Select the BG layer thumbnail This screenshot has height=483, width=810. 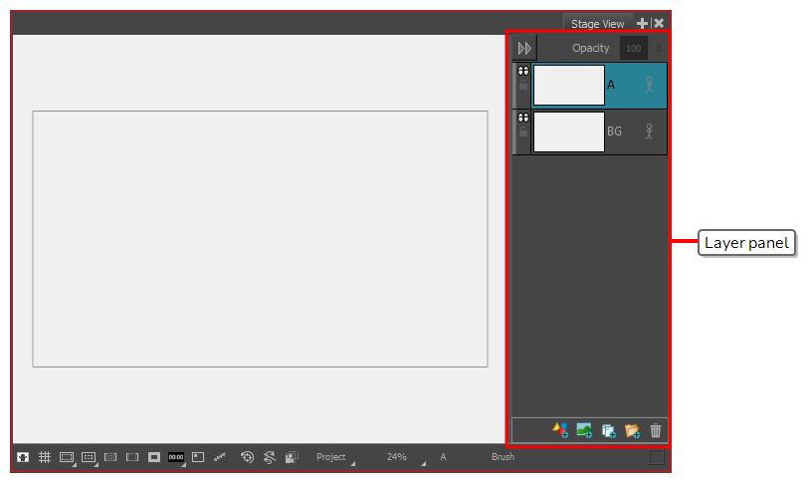(x=569, y=131)
